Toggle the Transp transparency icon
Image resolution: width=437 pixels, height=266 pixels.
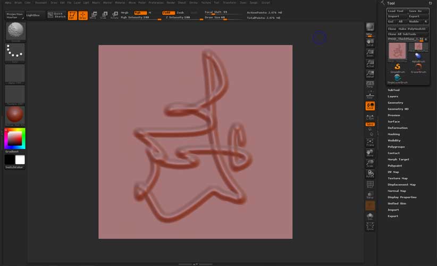tap(370, 195)
